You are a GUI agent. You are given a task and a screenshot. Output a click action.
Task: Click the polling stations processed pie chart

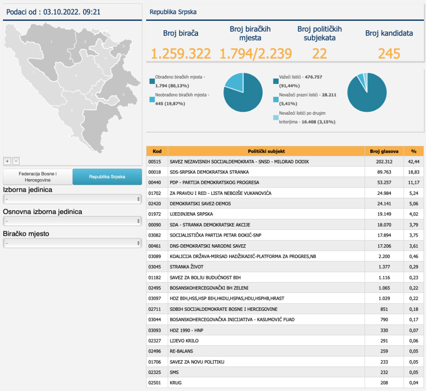coord(243,93)
